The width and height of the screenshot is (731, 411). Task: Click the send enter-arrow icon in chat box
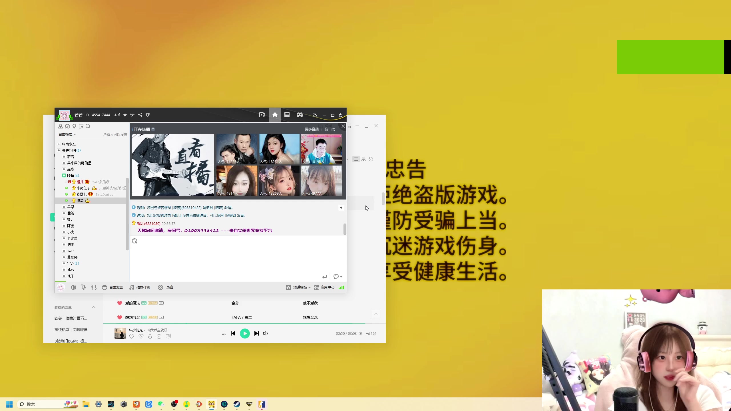coord(324,277)
